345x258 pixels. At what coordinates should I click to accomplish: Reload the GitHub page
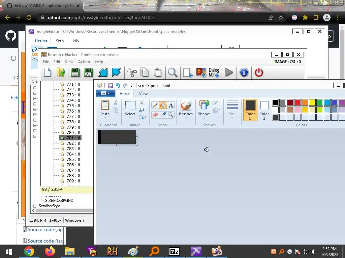pyautogui.click(x=29, y=17)
